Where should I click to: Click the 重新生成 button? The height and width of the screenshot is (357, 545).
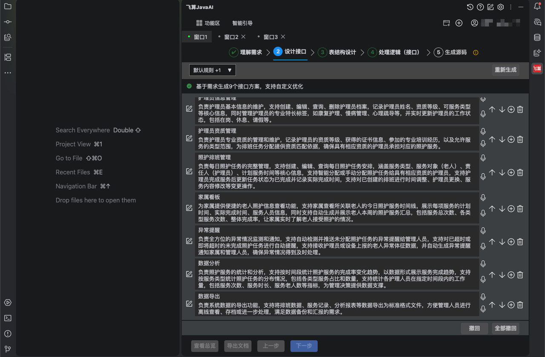pyautogui.click(x=505, y=70)
